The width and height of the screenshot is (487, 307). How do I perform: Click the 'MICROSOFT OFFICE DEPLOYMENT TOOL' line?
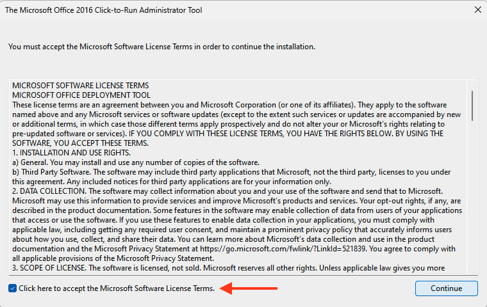click(80, 95)
